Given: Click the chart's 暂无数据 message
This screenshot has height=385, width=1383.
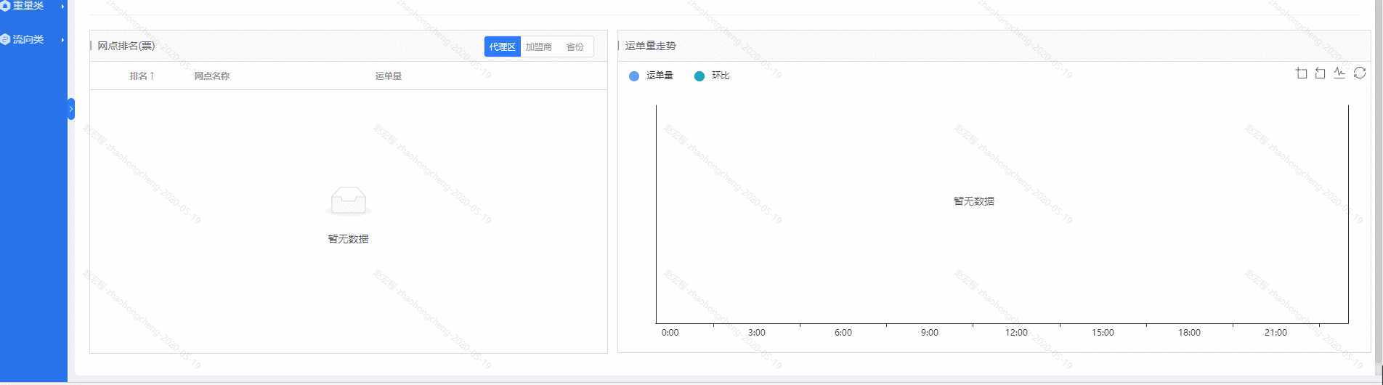Looking at the screenshot, I should (x=974, y=201).
